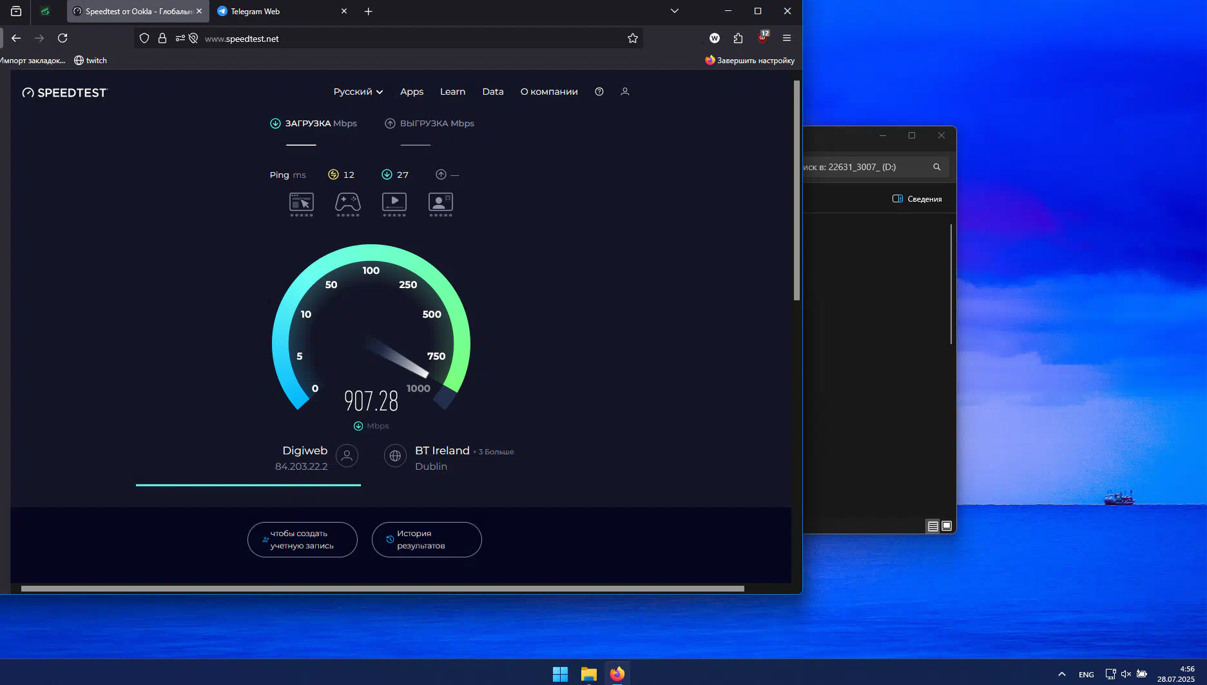Click the +3 Больше servers link
This screenshot has height=685, width=1207.
tap(494, 452)
